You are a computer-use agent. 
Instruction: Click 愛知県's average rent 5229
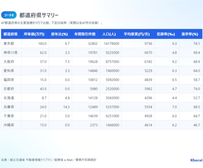[x=148, y=71]
